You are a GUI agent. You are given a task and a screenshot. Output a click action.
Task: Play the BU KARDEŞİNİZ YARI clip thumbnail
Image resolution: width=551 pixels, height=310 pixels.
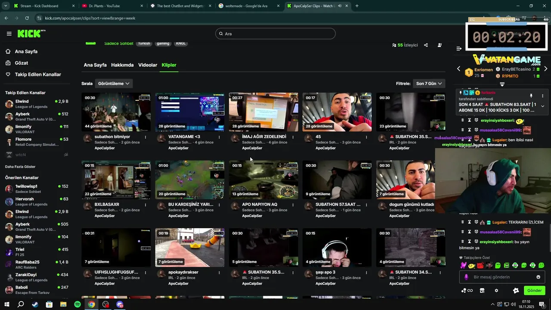[190, 180]
